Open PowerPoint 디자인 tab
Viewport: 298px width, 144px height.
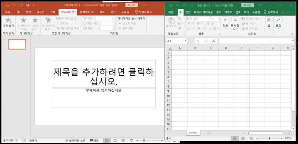tap(40, 12)
